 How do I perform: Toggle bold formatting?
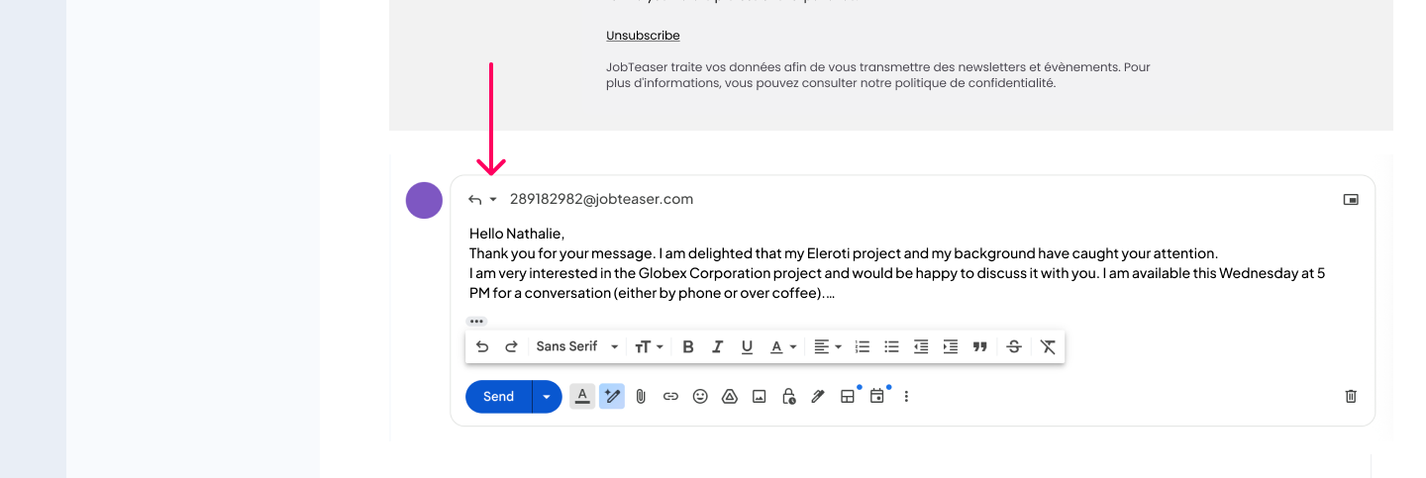point(688,346)
